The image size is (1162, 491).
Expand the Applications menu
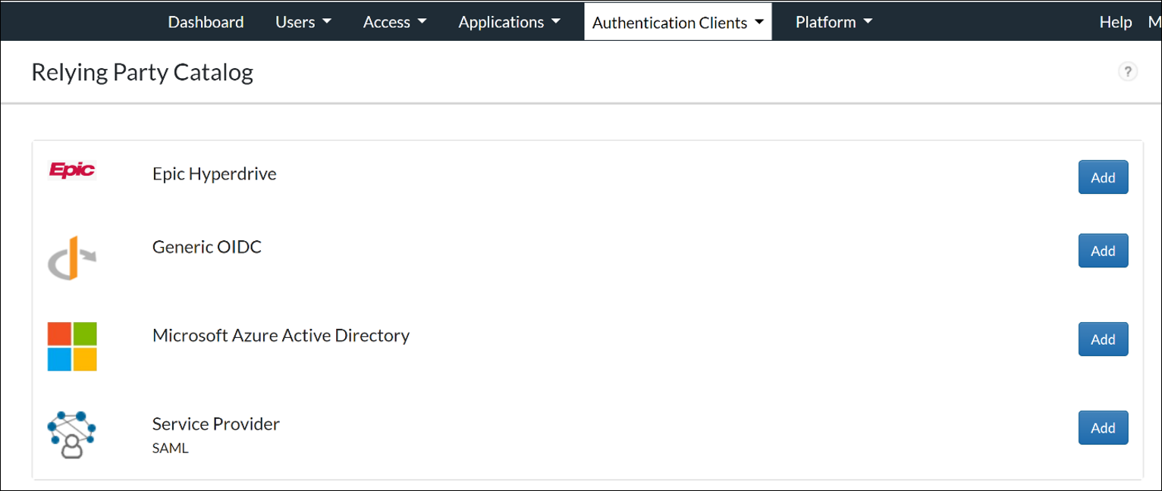pyautogui.click(x=509, y=22)
